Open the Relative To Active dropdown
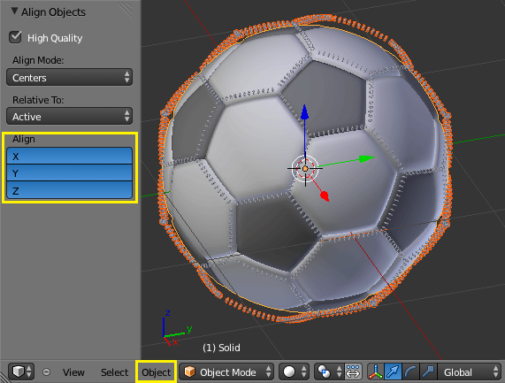Viewport: 505px width, 383px height. [x=69, y=116]
